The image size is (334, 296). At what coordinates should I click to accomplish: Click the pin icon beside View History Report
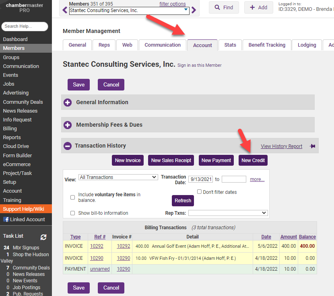coord(312,146)
